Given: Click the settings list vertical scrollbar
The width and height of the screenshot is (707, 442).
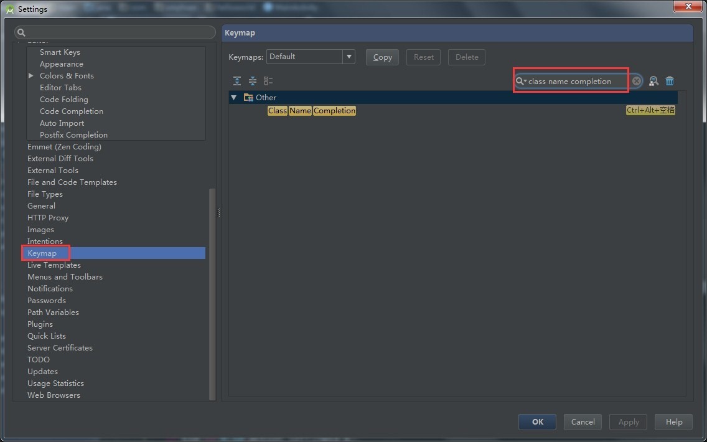Looking at the screenshot, I should [x=212, y=293].
